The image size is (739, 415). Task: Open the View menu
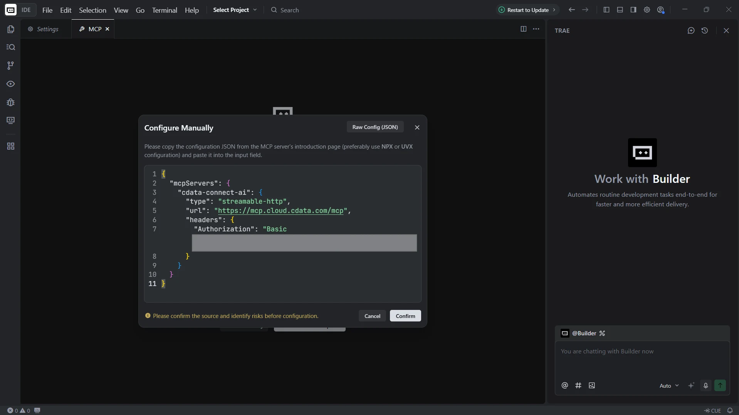click(121, 10)
